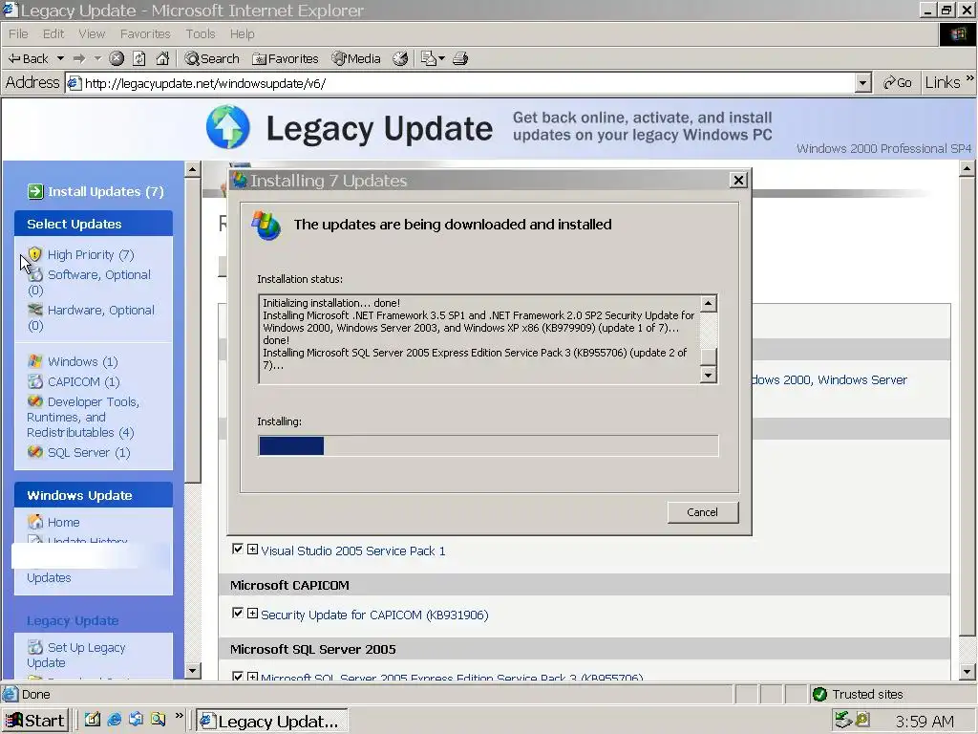Open Visual Studio 2005 Service Pack 1 link

pyautogui.click(x=353, y=551)
